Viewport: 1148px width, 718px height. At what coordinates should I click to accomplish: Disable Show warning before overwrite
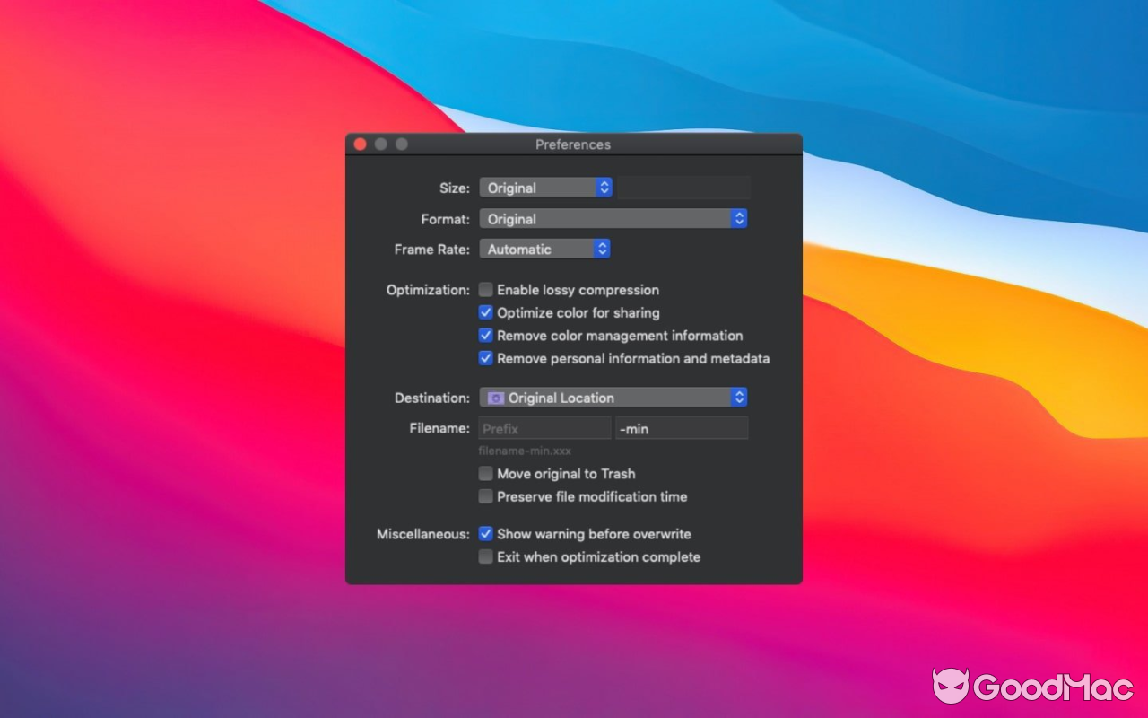(485, 533)
